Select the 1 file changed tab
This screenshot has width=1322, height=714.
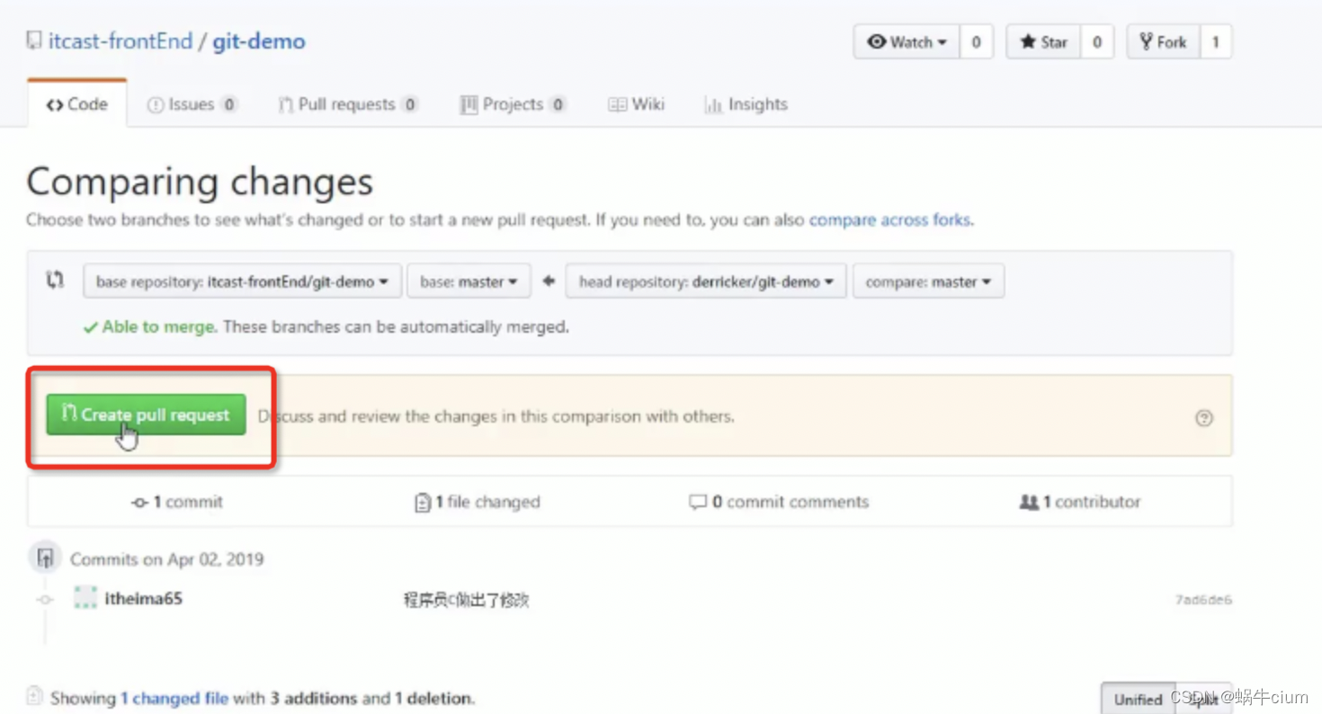[x=477, y=502]
